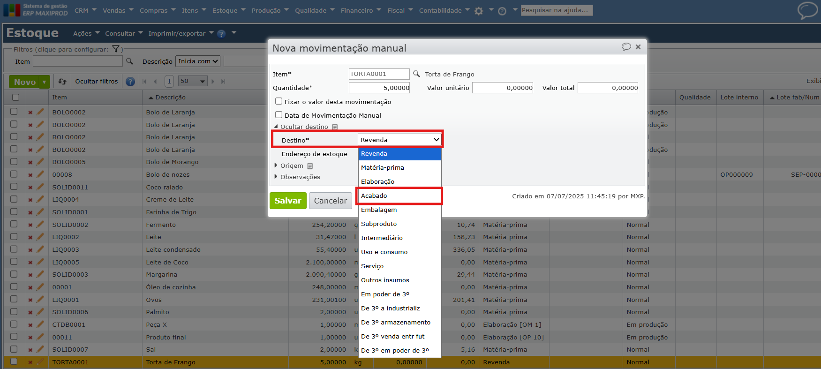
Task: Open the Contabilidade menu
Action: pyautogui.click(x=444, y=10)
